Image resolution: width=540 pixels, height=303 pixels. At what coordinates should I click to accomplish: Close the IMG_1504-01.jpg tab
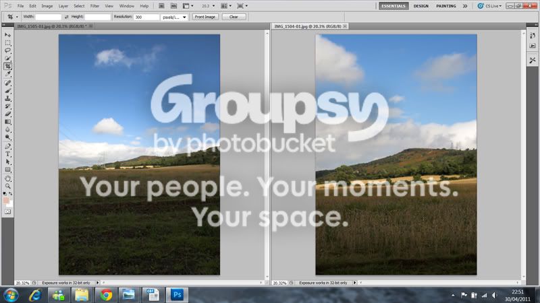(345, 26)
